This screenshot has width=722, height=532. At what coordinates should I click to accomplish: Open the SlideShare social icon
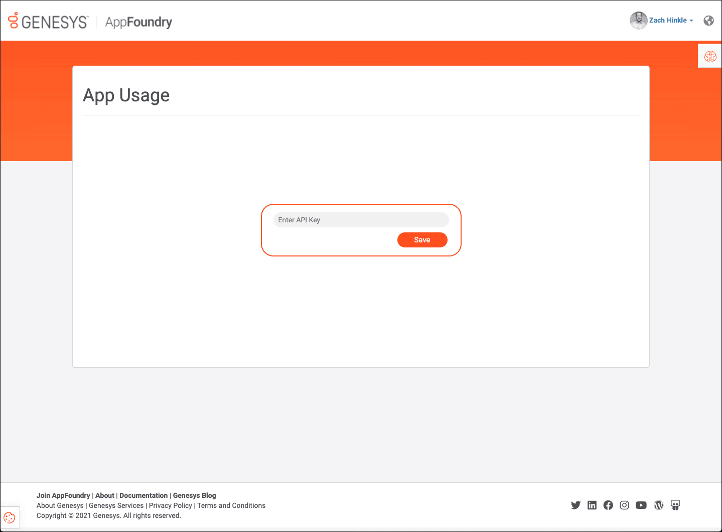675,505
